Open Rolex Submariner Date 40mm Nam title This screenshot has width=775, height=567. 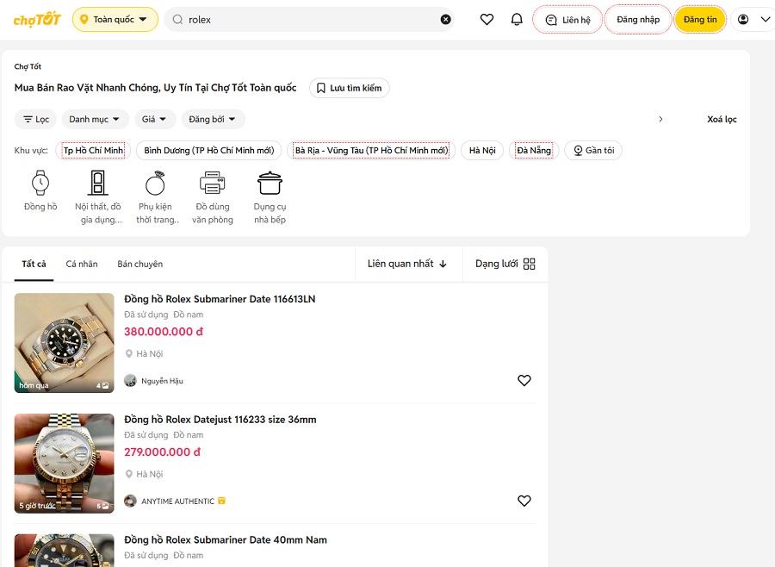coord(226,539)
